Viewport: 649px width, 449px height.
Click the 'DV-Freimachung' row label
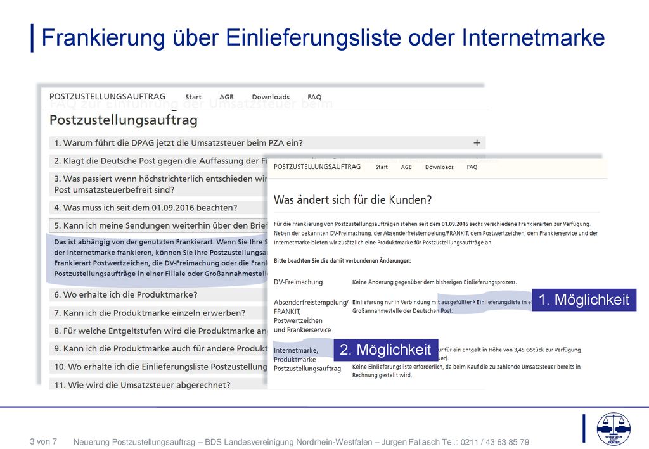(x=298, y=282)
